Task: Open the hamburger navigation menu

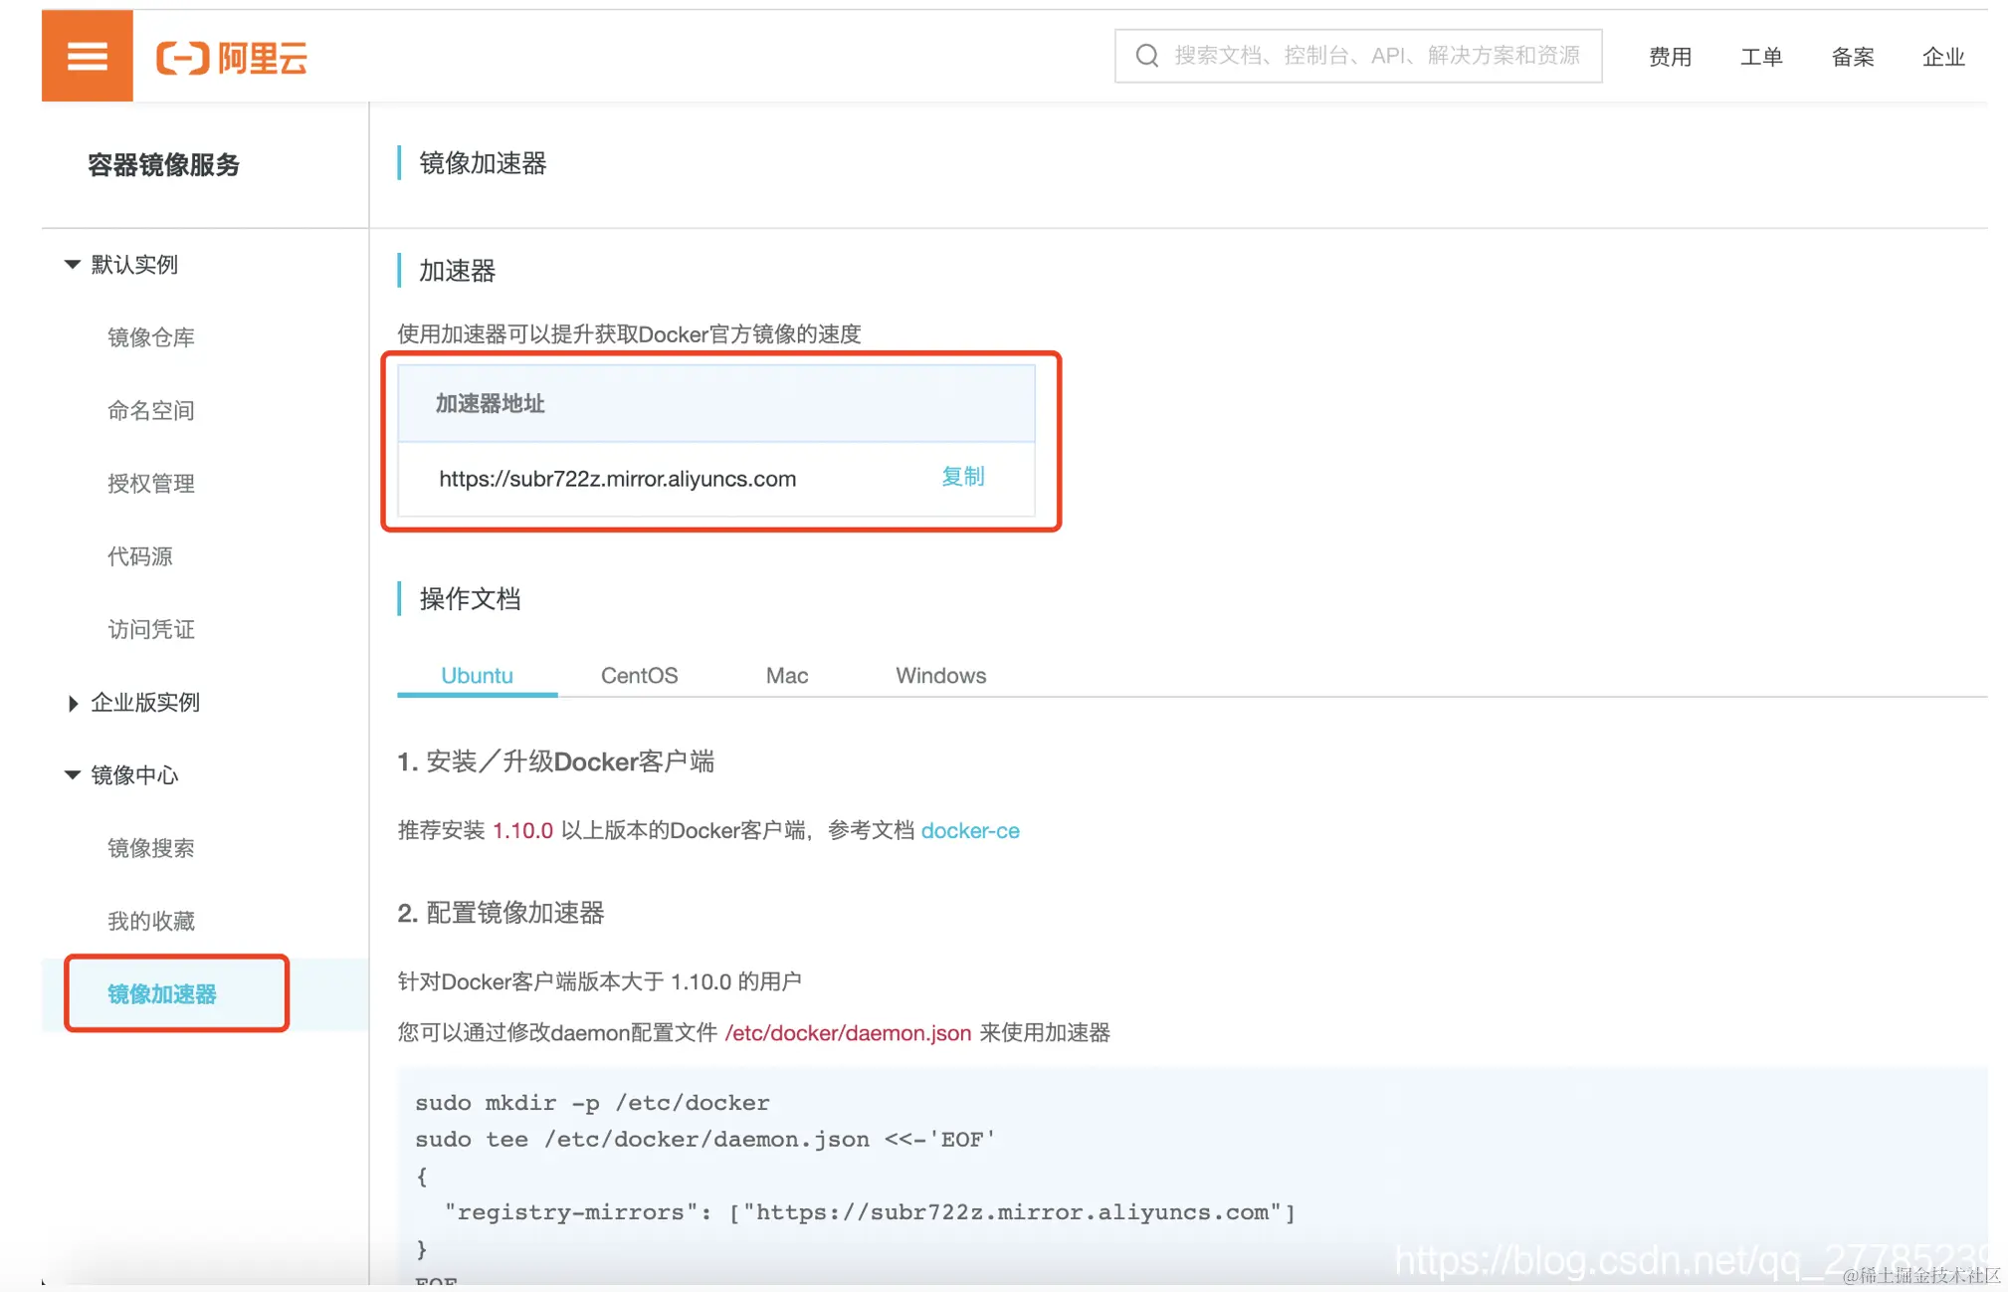Action: (87, 56)
